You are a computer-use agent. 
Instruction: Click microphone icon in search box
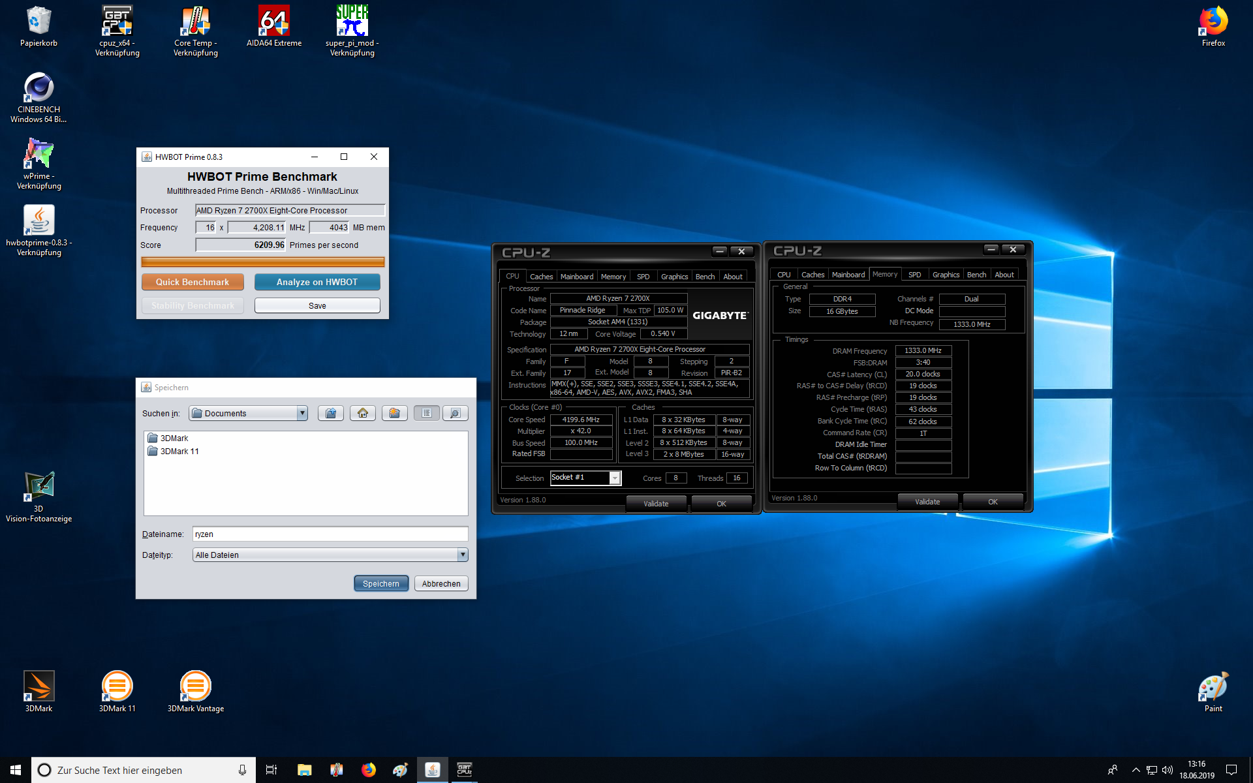(x=242, y=770)
